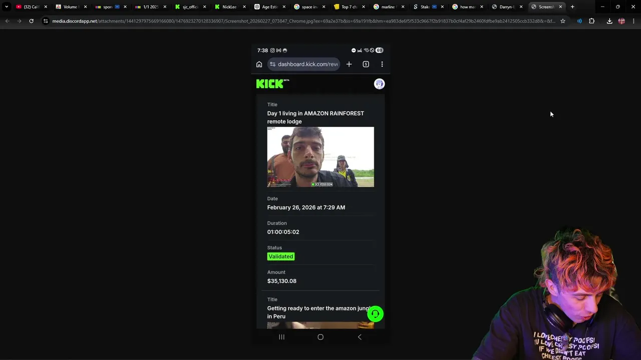Switch to the "marline" Google tab

point(389,7)
